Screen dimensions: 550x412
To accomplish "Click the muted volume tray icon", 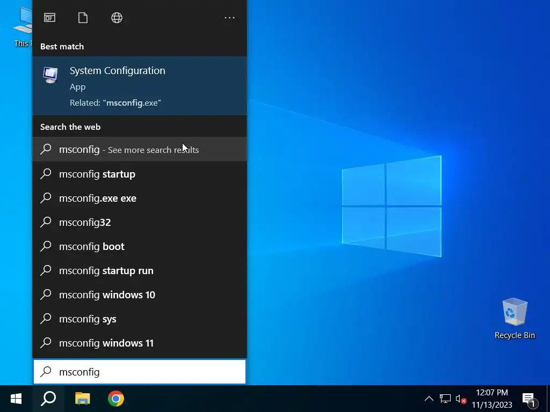I will (460, 399).
